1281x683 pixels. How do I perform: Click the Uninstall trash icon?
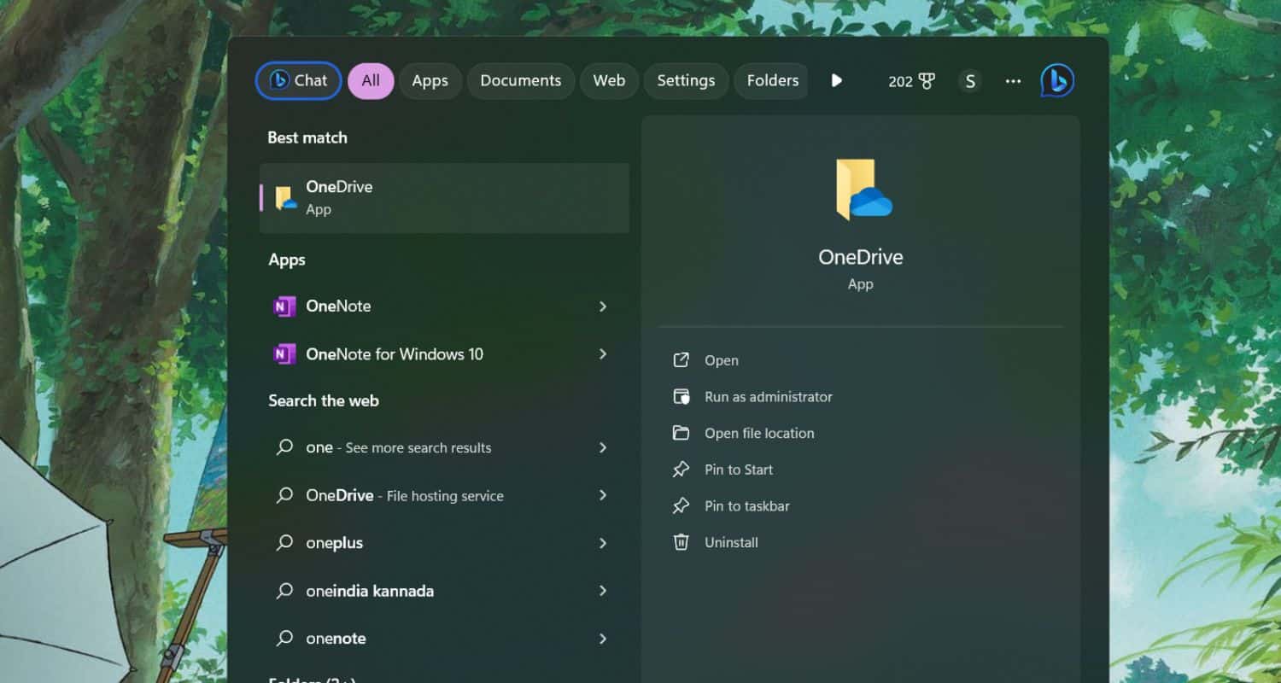(681, 542)
